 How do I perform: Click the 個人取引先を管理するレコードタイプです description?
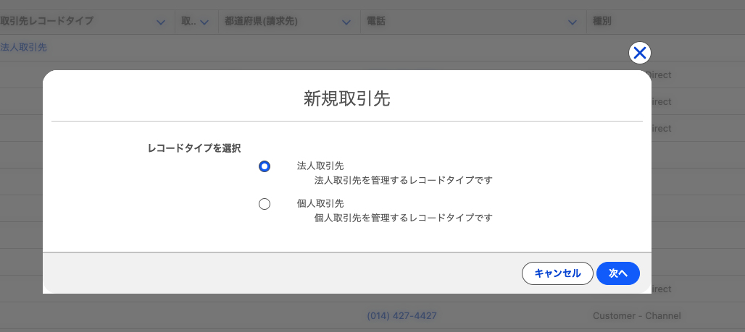[x=404, y=218]
